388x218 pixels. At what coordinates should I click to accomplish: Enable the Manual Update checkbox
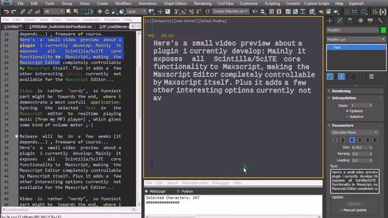click(x=341, y=210)
